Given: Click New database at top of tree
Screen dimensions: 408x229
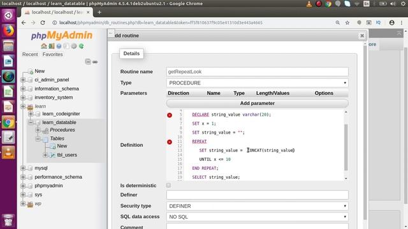Looking at the screenshot, I should (40, 71).
